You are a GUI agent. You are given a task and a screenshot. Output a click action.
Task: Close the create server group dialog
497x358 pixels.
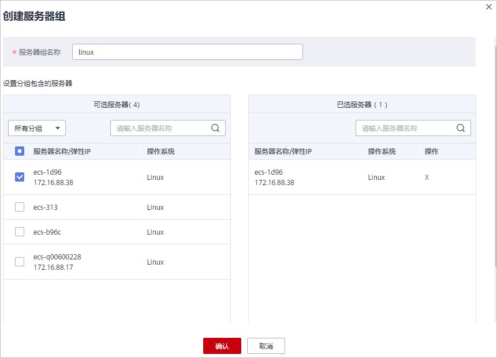489,6
